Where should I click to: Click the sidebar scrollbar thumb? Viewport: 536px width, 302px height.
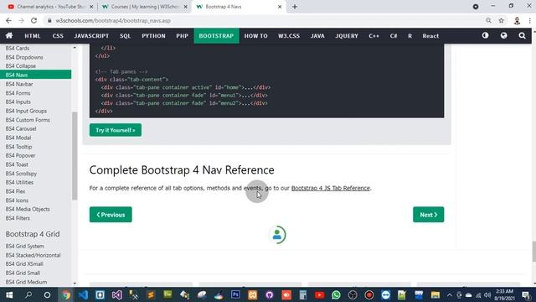click(75, 156)
